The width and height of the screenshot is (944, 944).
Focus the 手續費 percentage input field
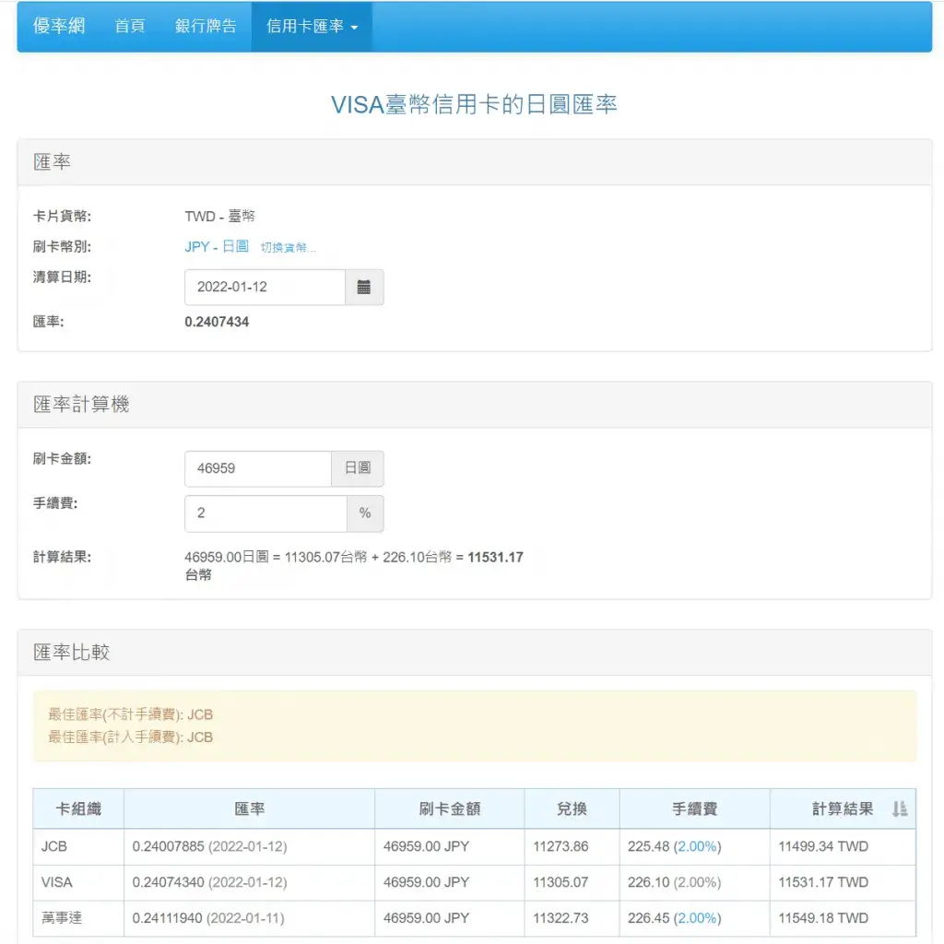click(265, 513)
